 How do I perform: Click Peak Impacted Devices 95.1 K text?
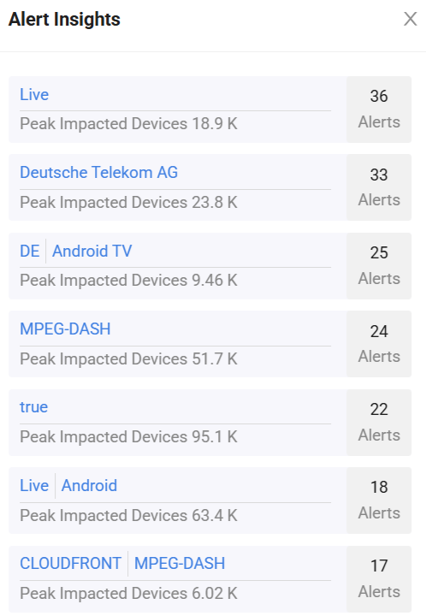[129, 437]
